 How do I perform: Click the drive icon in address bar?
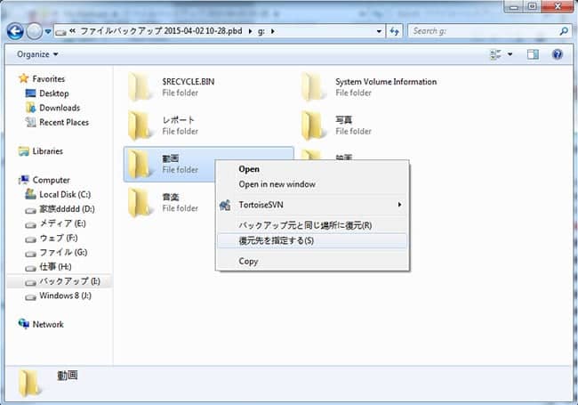(60, 32)
